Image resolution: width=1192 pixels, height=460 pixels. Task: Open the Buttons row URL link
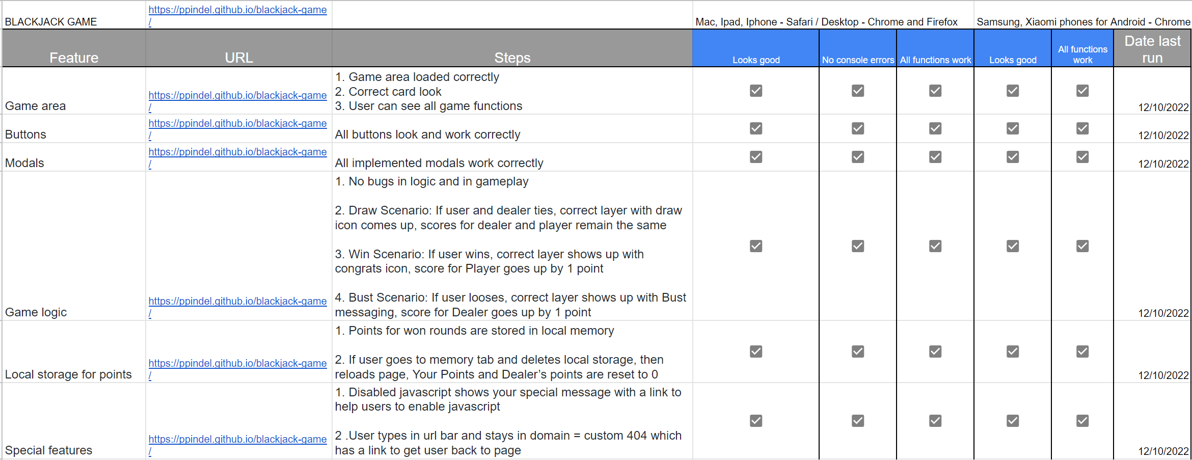pos(237,123)
